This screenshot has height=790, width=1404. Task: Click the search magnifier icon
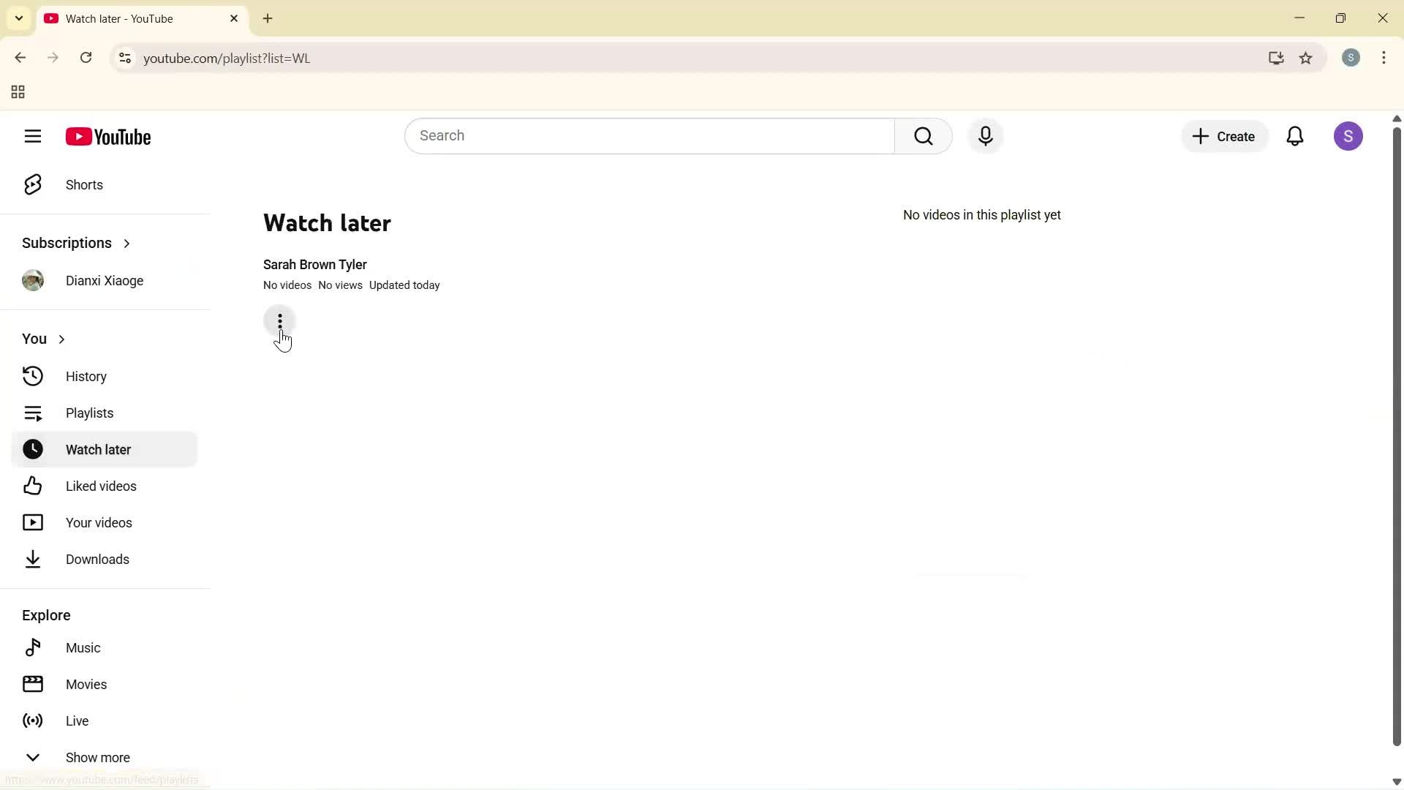924,136
